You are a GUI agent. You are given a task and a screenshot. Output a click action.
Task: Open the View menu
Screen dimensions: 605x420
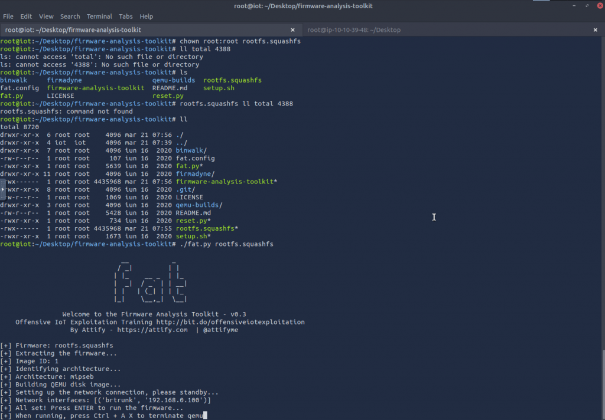point(46,16)
